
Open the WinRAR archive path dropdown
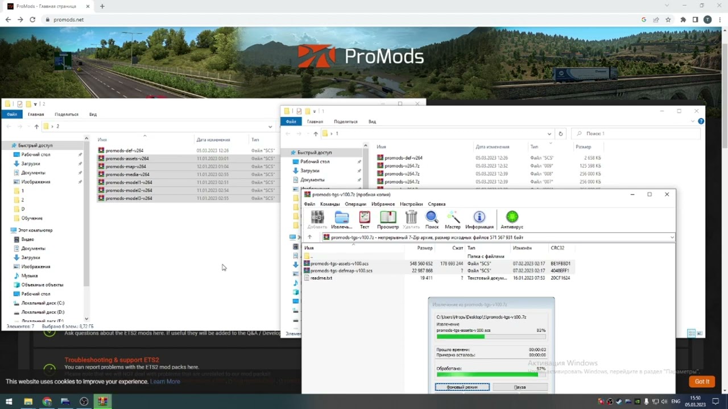tap(672, 237)
